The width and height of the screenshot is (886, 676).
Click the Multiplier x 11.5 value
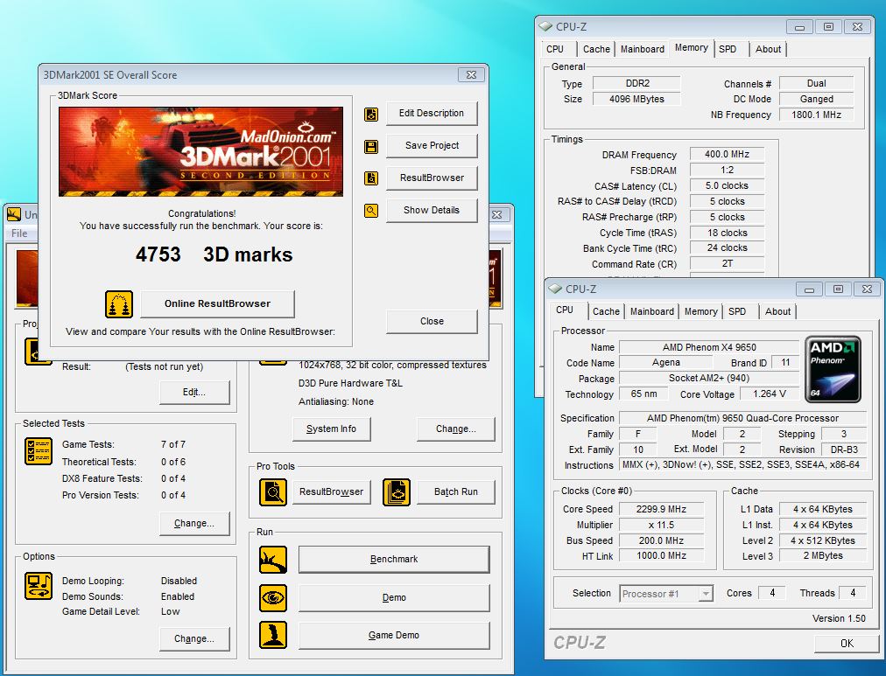click(661, 525)
